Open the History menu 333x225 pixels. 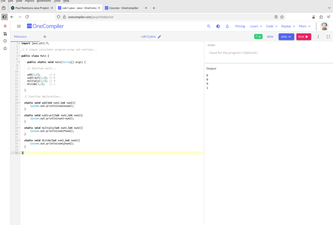coord(29,1)
